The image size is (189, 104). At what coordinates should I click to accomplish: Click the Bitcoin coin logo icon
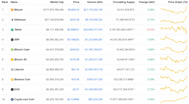tap(12, 10)
